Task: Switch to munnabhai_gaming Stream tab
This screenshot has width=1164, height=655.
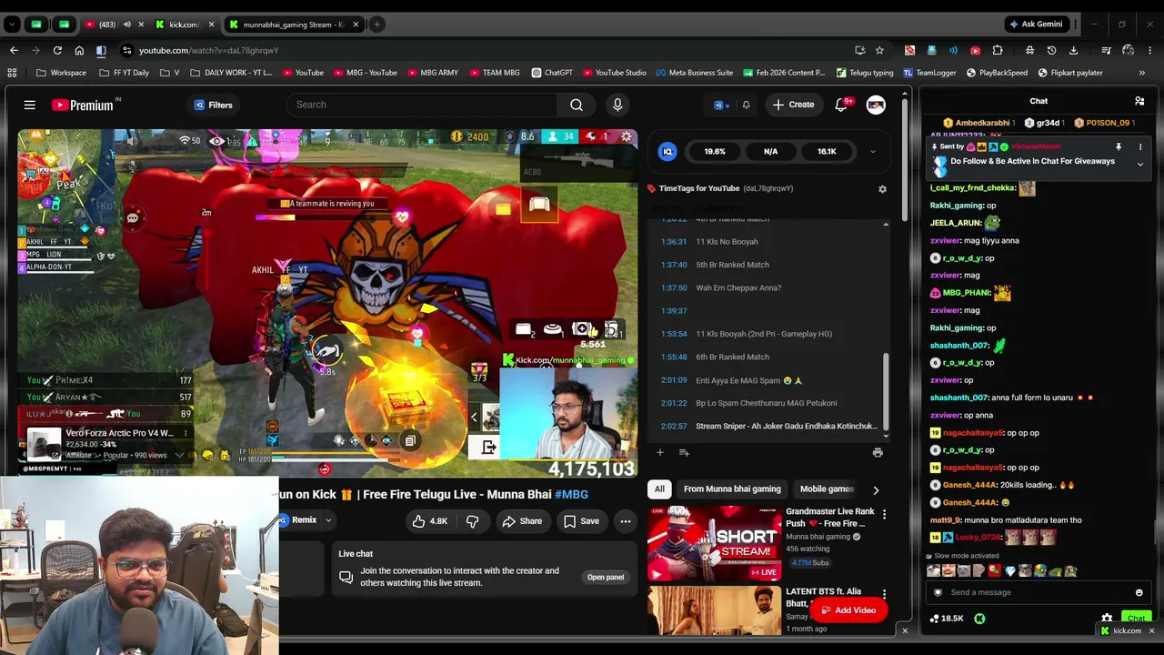Action: pyautogui.click(x=295, y=25)
